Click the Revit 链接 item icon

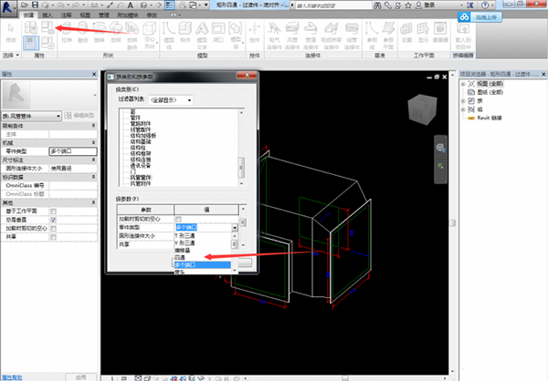point(472,118)
